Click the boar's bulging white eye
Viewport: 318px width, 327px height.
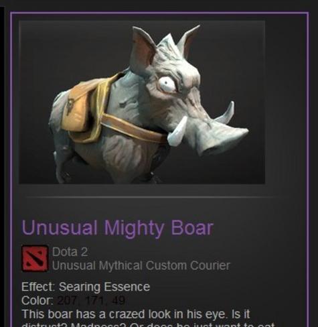point(167,84)
